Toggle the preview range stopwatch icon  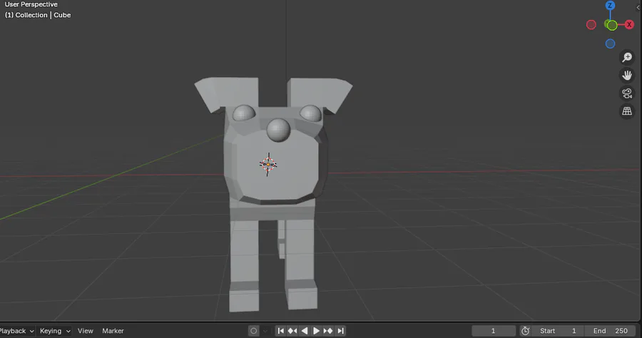[525, 331]
